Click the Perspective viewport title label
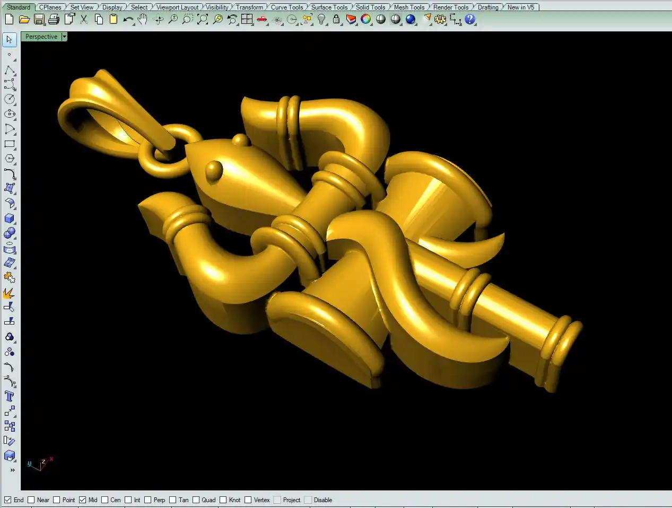 pyautogui.click(x=41, y=37)
